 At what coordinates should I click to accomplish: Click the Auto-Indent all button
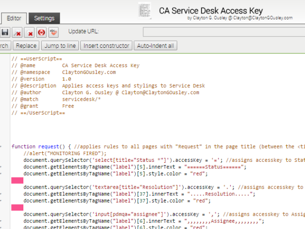[156, 46]
